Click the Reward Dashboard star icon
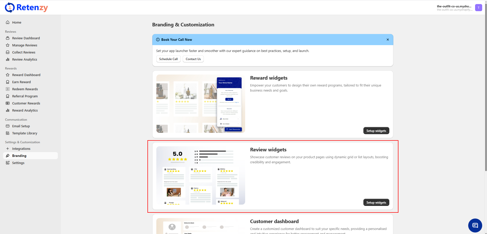Viewport: 487px width, 234px height. coord(8,75)
